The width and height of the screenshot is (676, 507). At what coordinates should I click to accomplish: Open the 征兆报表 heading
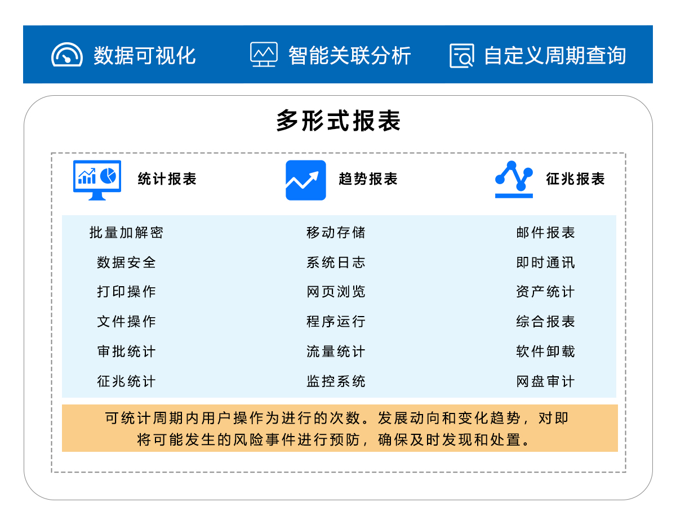point(576,179)
